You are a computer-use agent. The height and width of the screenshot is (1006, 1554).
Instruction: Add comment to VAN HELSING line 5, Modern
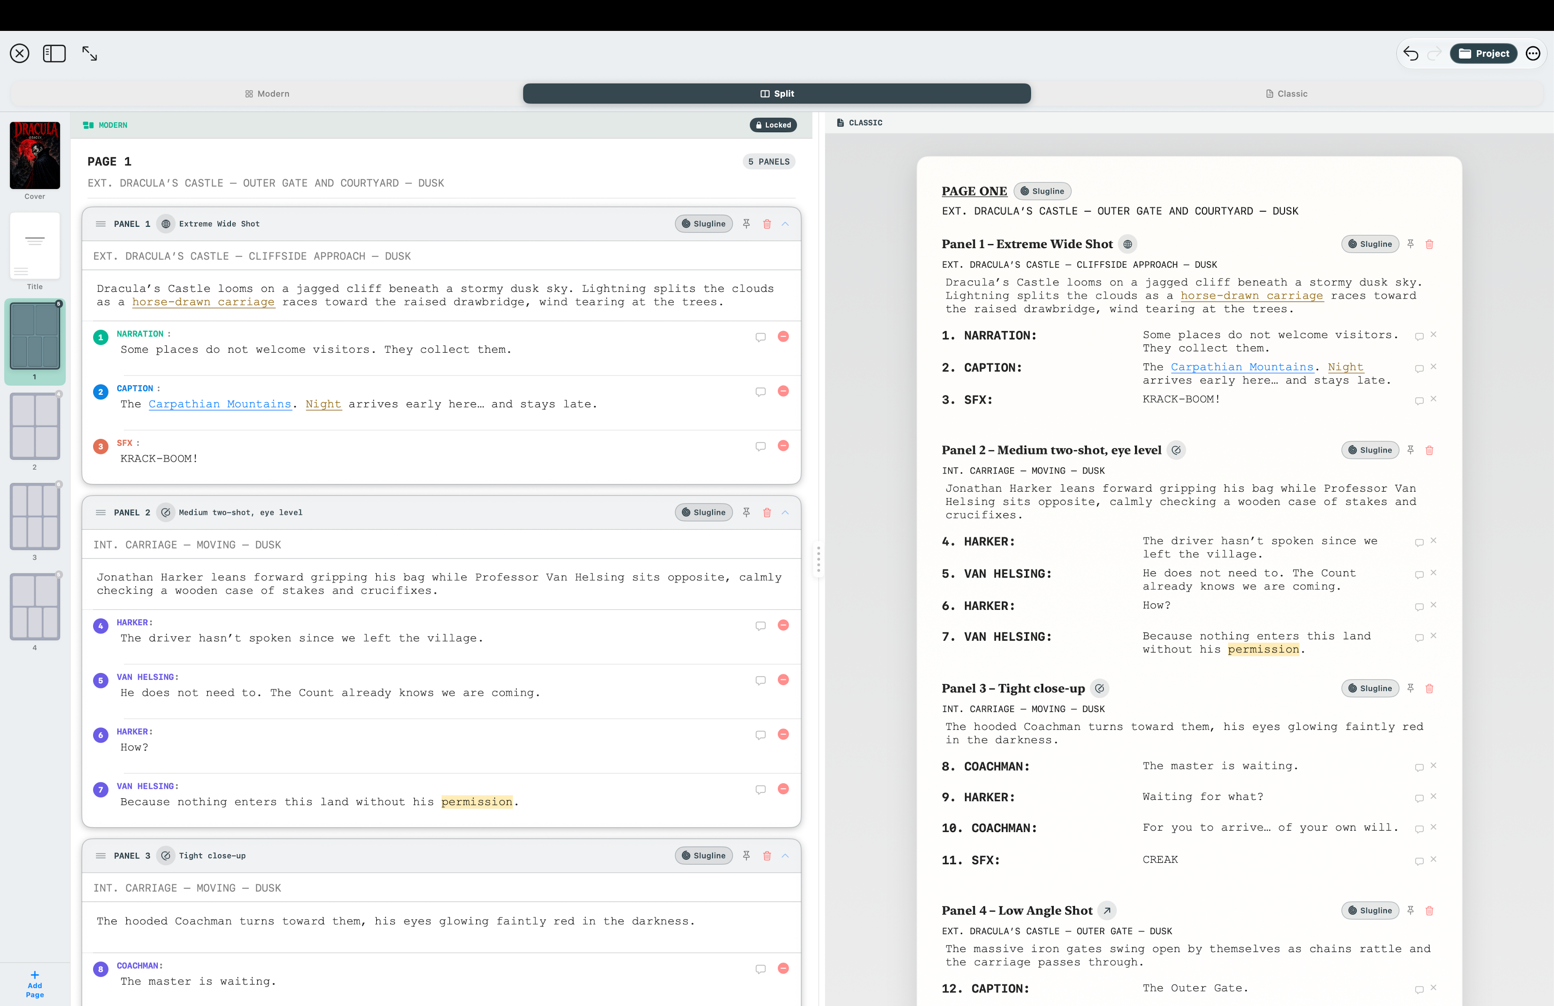pos(761,680)
